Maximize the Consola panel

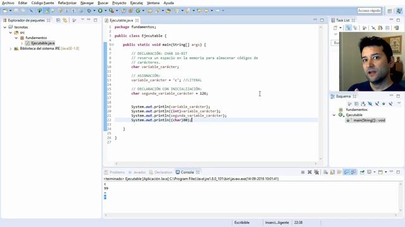[x=398, y=172]
